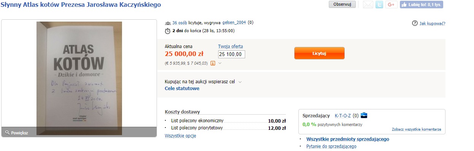Share via the Google+ icon

(x=391, y=5)
